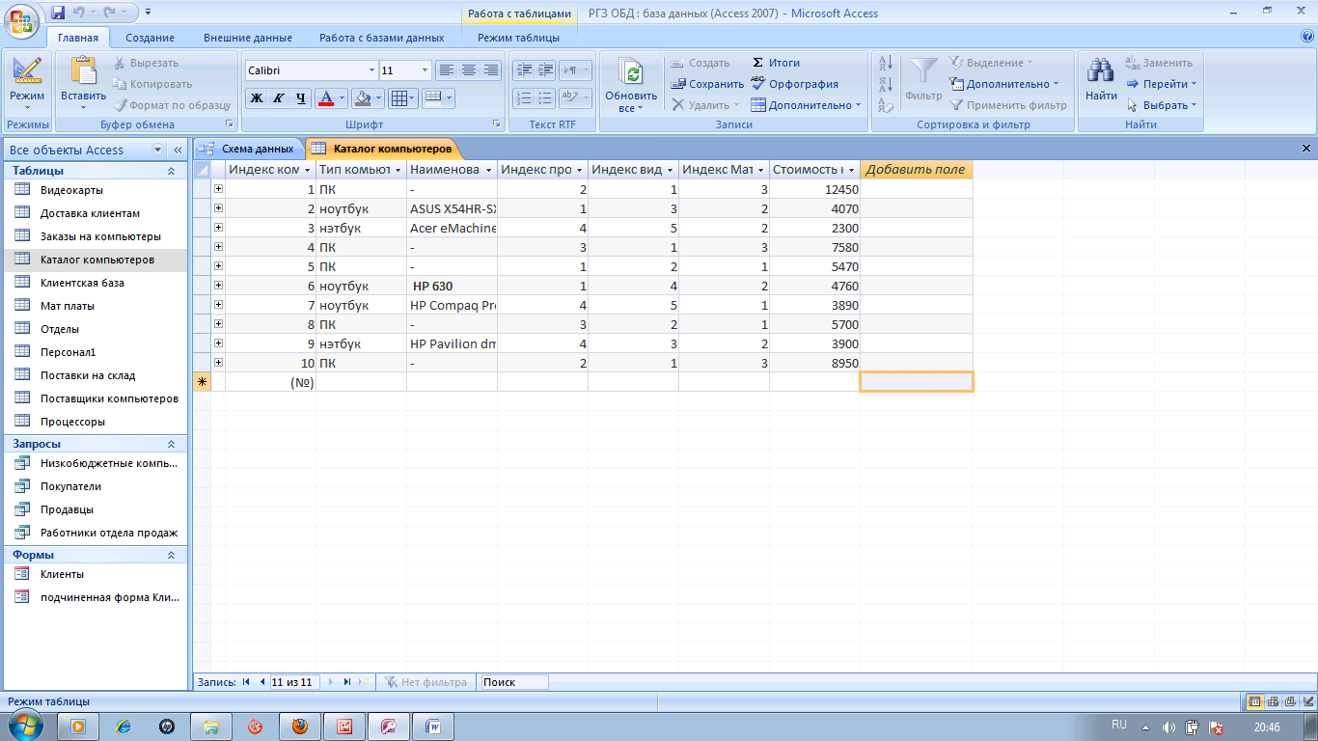The height and width of the screenshot is (741, 1318).
Task: Click the volume speaker tray icon
Action: click(1168, 727)
